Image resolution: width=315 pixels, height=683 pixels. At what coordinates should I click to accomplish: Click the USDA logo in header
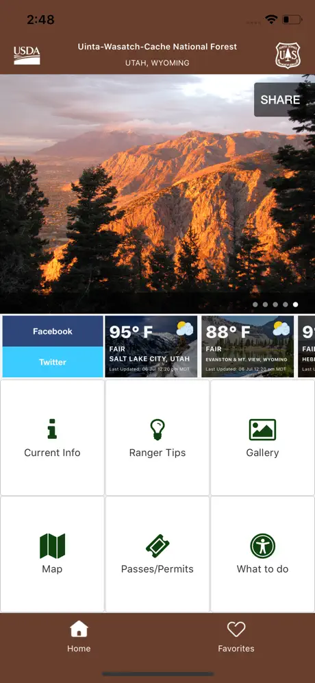27,56
